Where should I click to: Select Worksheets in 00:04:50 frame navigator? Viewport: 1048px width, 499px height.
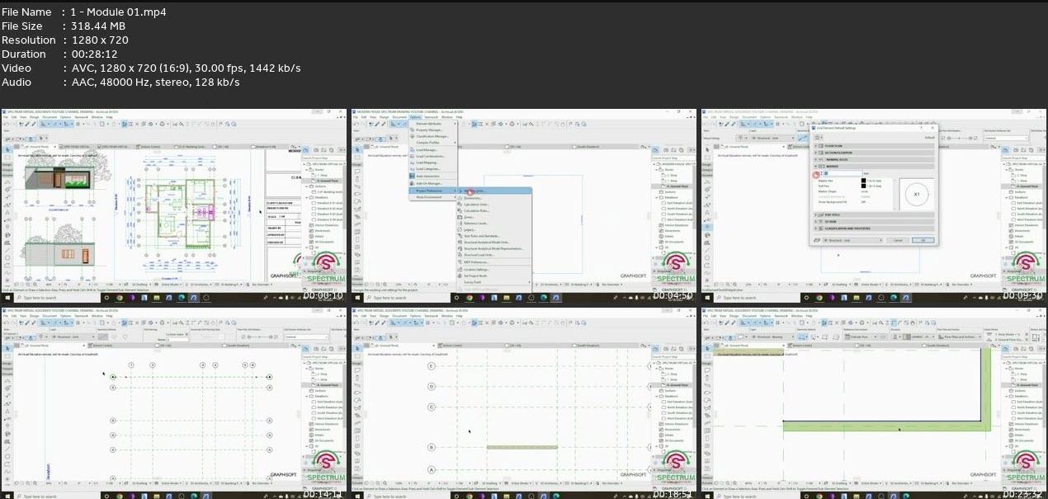[673, 231]
